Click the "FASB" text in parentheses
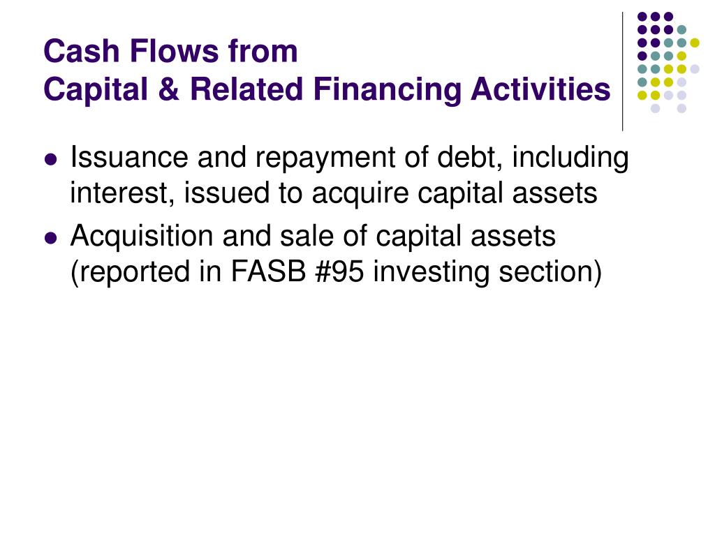The width and height of the screenshot is (715, 536). [268, 271]
